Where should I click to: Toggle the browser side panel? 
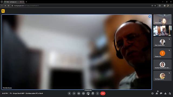pyautogui.click(x=164, y=6)
